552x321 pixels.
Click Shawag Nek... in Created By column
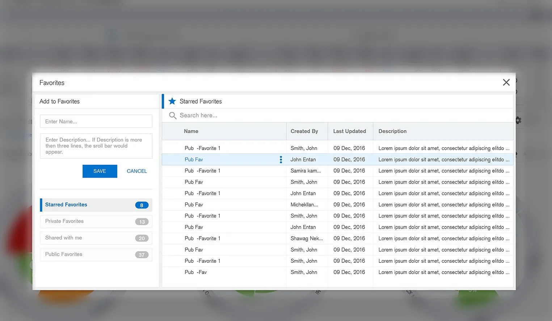tap(307, 238)
